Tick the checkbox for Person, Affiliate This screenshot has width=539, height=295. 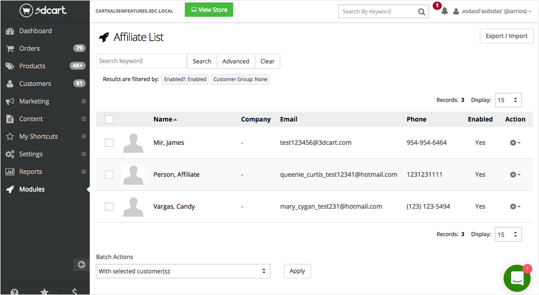109,175
